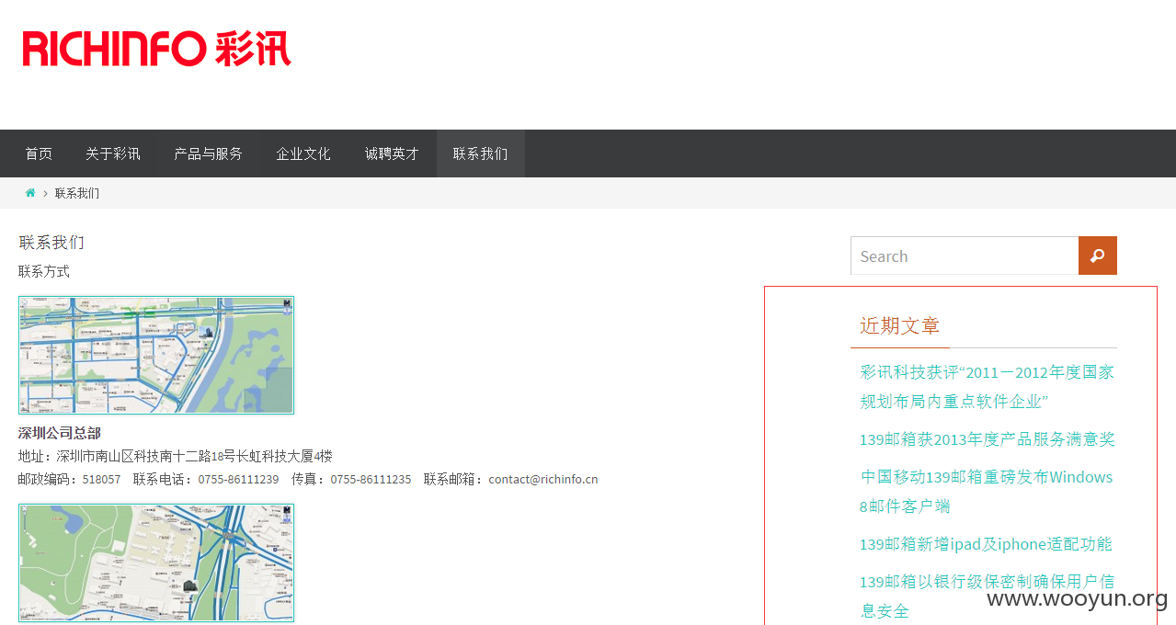Click the 联系我们 breadcrumb text
Screen dimensions: 1176x625
(x=77, y=193)
